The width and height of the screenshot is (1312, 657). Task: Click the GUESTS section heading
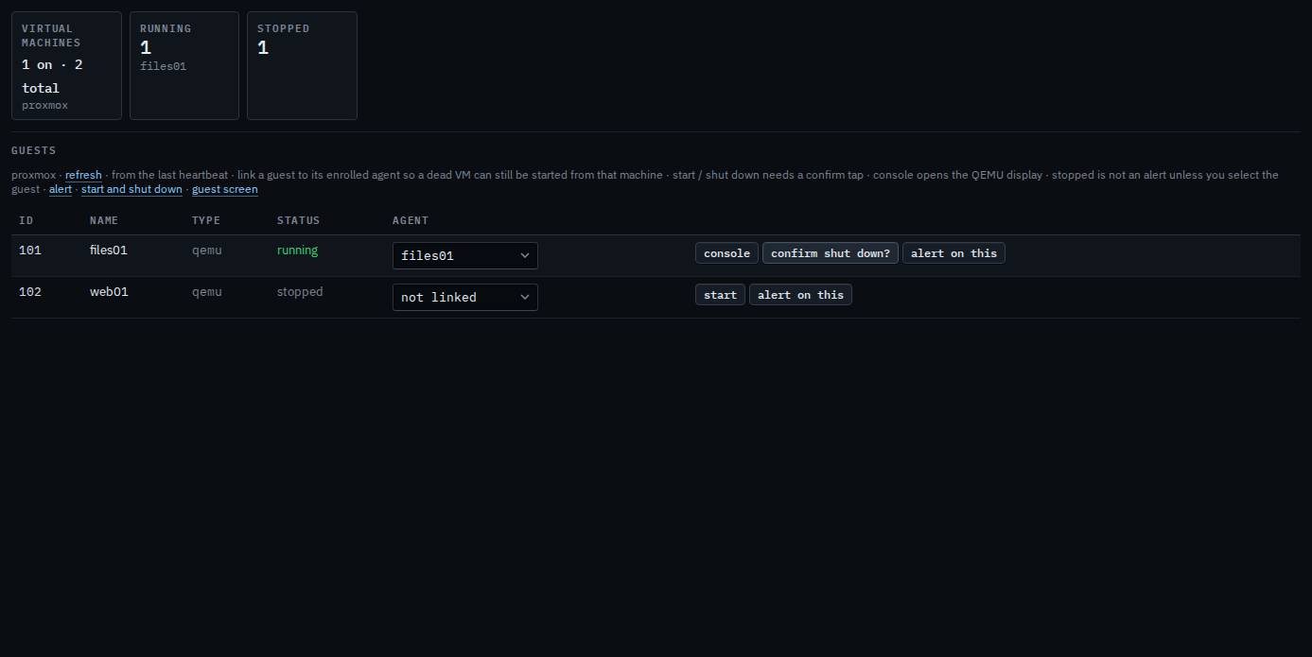pos(33,150)
